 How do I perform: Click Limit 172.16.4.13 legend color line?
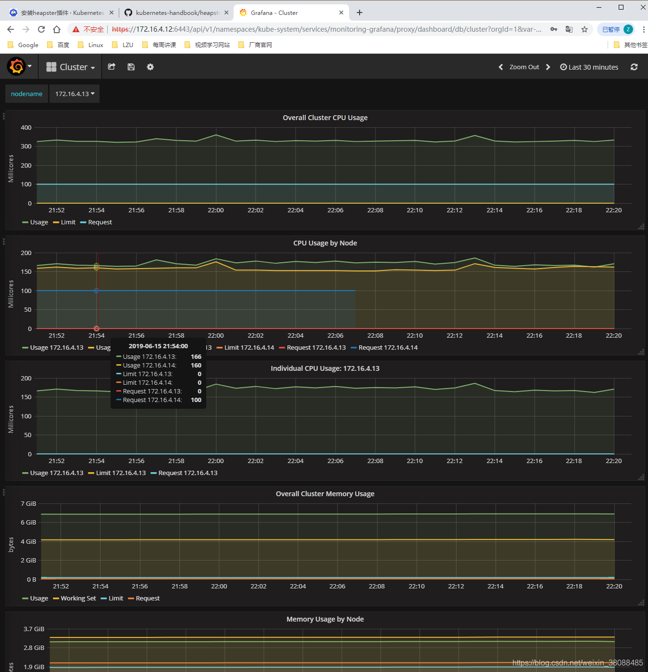(x=91, y=473)
